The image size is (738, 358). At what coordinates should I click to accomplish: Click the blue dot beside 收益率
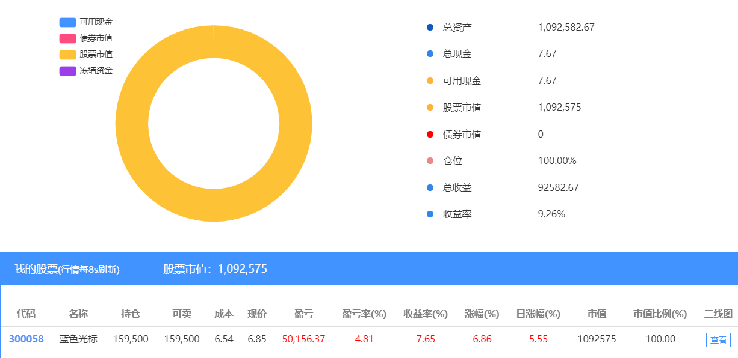(430, 214)
